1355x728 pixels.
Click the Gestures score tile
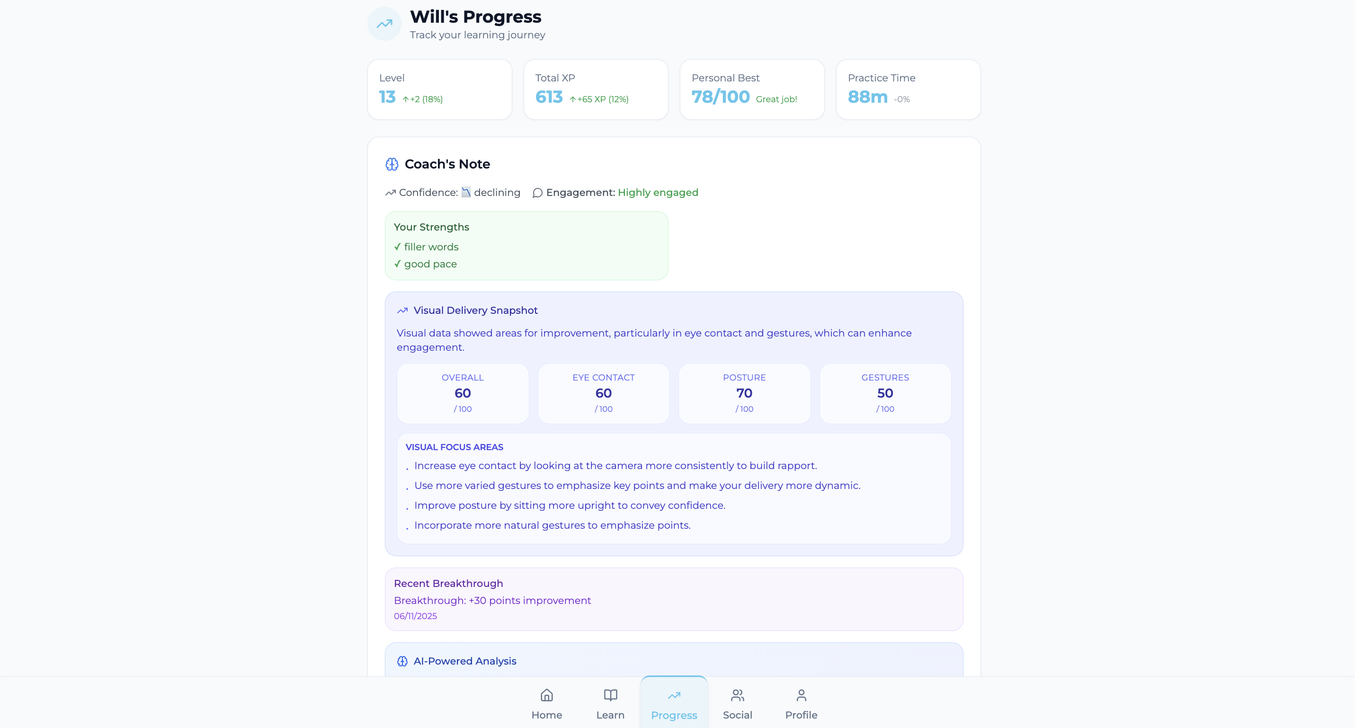pyautogui.click(x=885, y=393)
